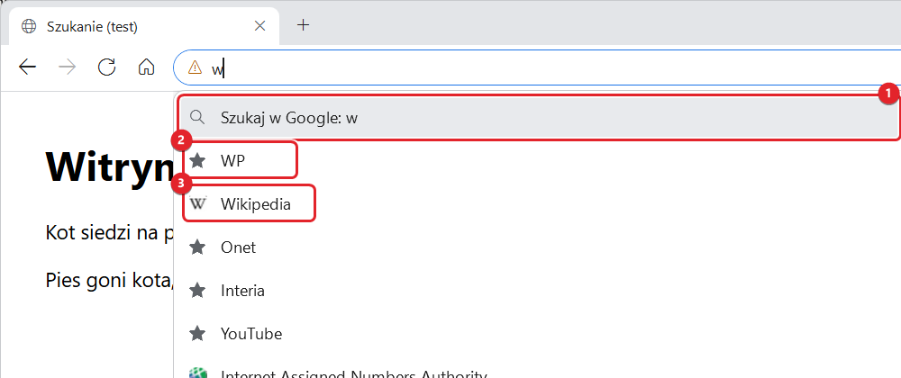Viewport: 901px width, 378px height.
Task: Select the Interia bookmark suggestion
Action: coord(537,290)
